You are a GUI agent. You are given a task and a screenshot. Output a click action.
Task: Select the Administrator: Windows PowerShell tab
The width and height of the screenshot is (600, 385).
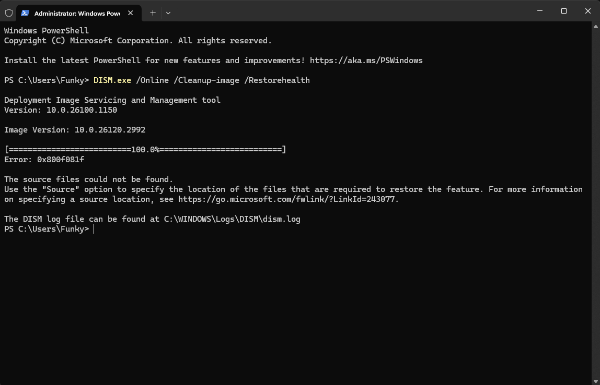79,13
